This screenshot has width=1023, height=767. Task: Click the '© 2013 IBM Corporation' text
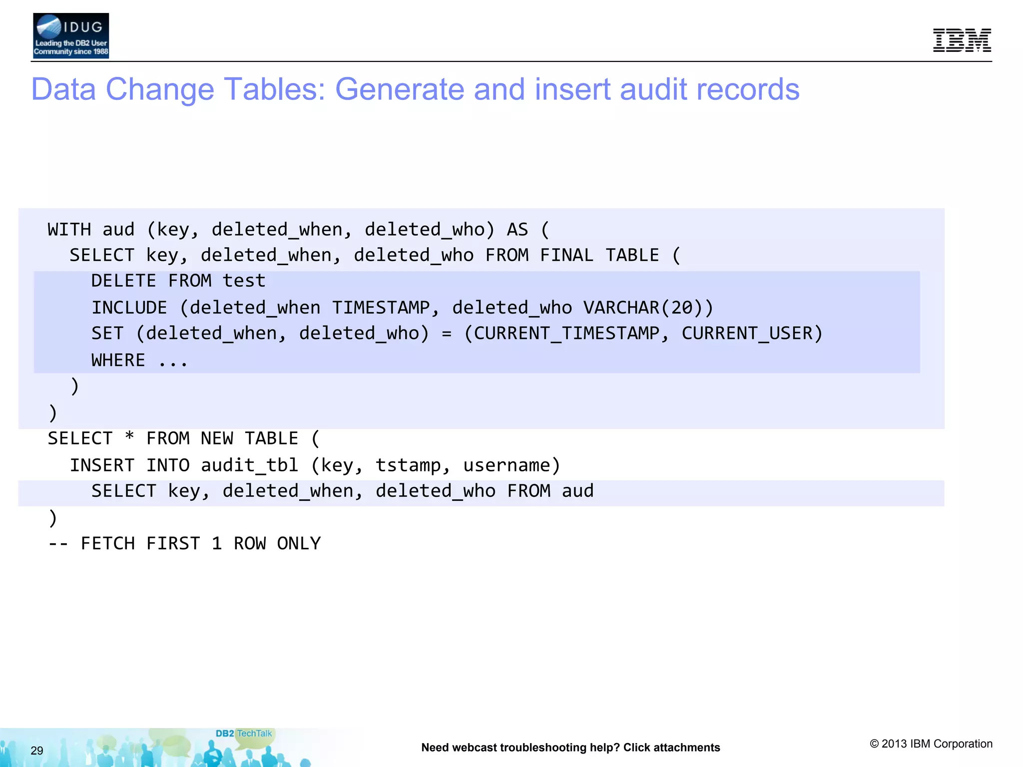point(931,744)
